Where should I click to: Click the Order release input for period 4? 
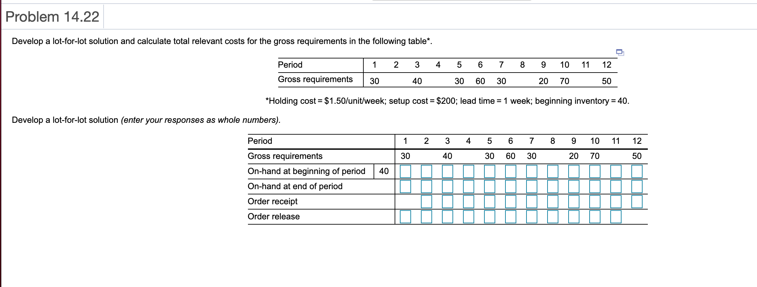click(x=468, y=216)
